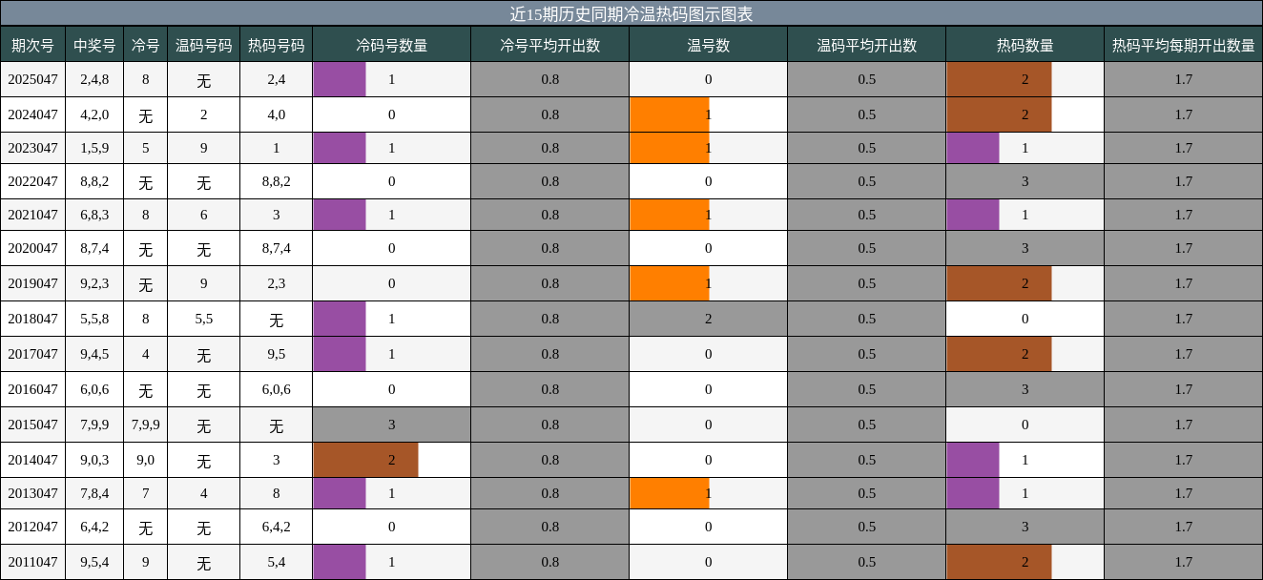
Task: Click the purple hot-count bar for period 2013047
Action: [972, 493]
